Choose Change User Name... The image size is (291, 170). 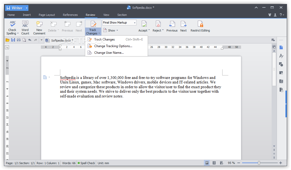[x=116, y=53]
